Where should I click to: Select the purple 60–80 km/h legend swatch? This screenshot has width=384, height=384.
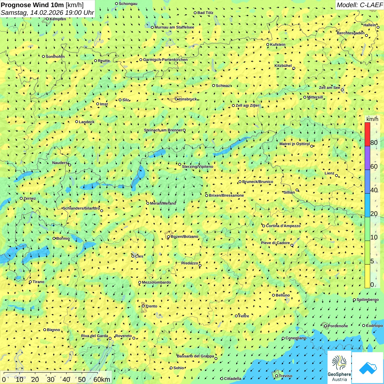click(367, 158)
